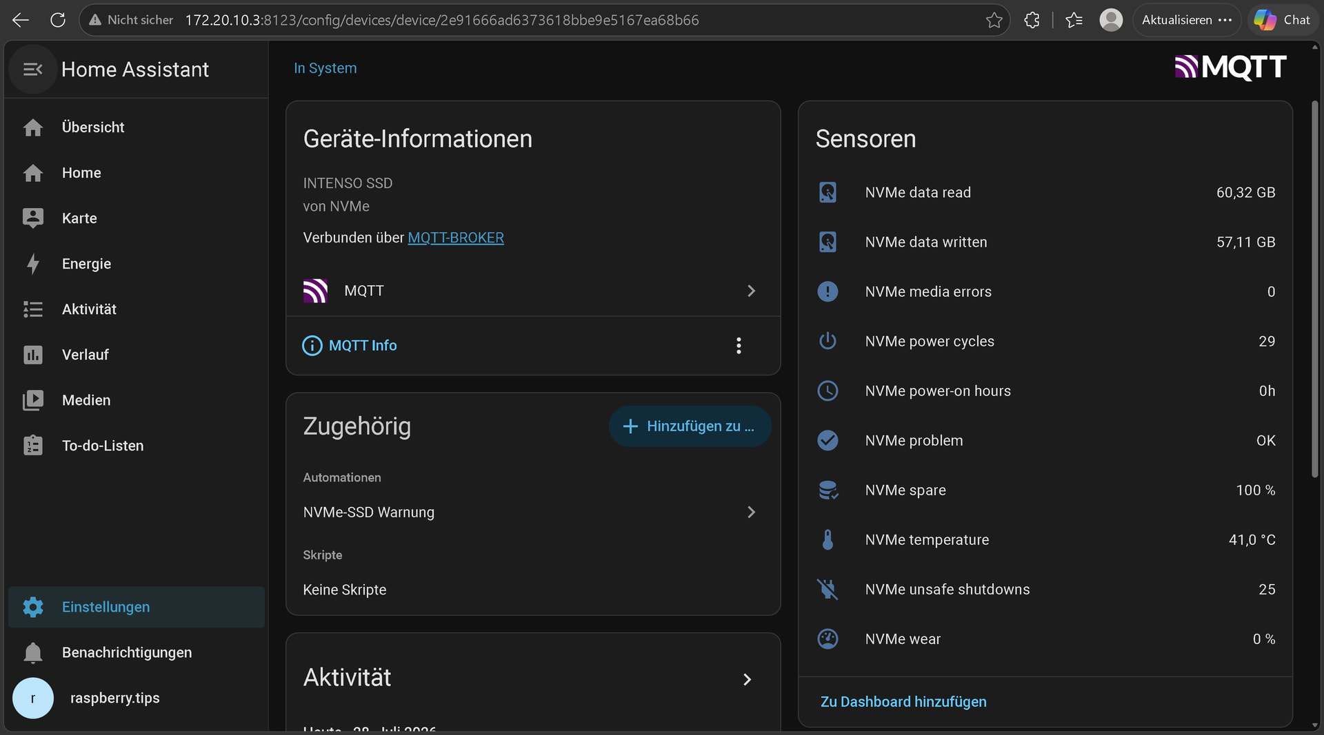This screenshot has width=1324, height=735.
Task: Click the NVMe unsafe shutdowns plug icon
Action: (827, 589)
